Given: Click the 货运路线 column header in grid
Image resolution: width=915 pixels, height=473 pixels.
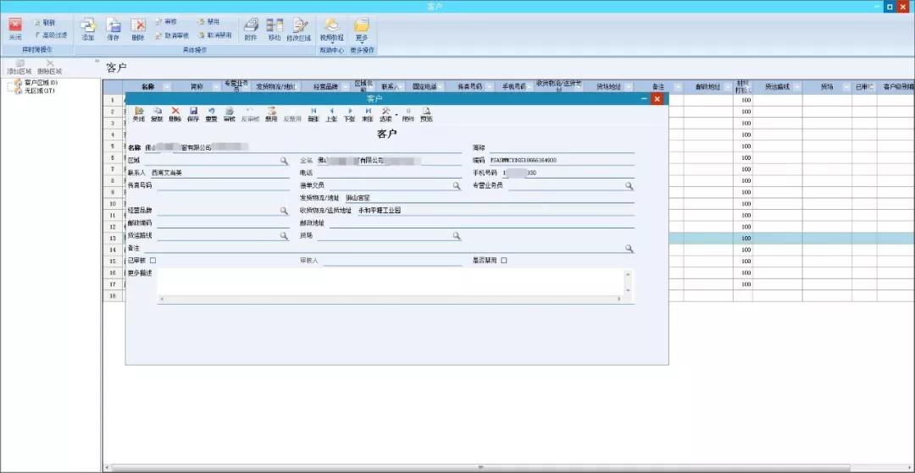Looking at the screenshot, I should click(x=777, y=86).
